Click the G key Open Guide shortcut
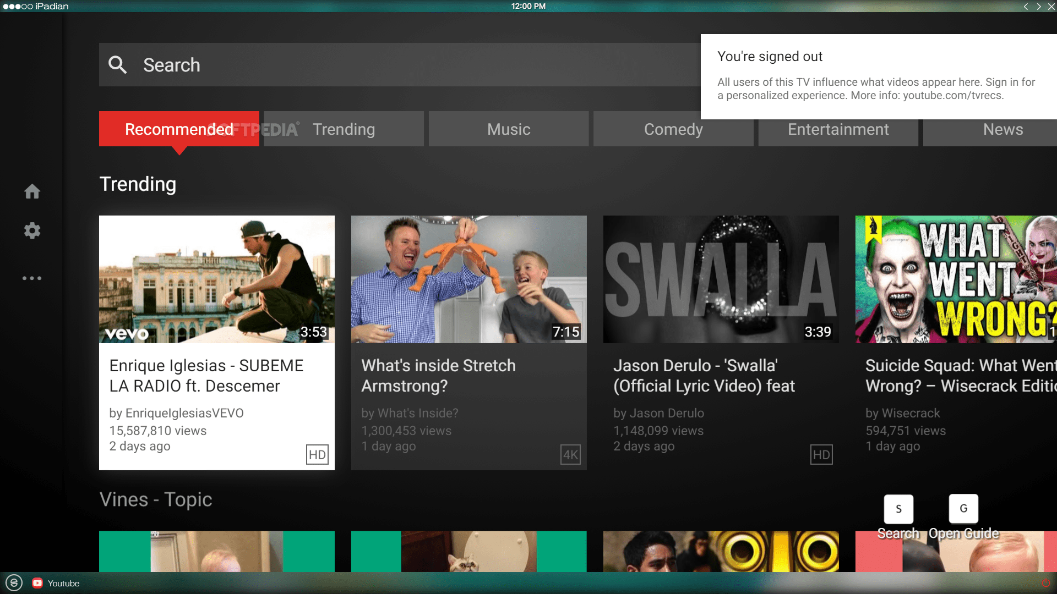 tap(963, 509)
